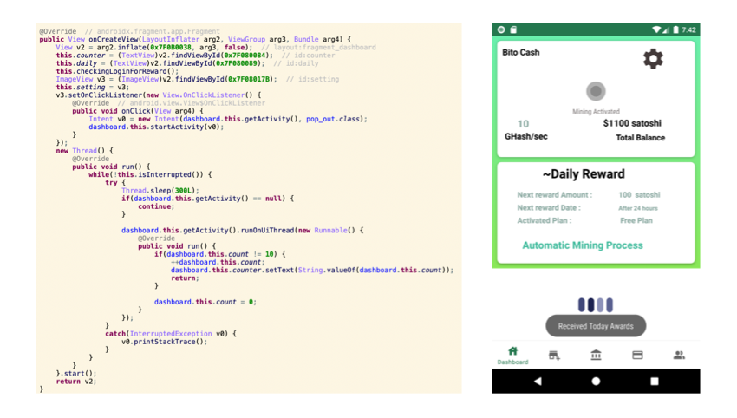737x418 pixels.
Task: Open the bank building icon tab
Action: (596, 356)
